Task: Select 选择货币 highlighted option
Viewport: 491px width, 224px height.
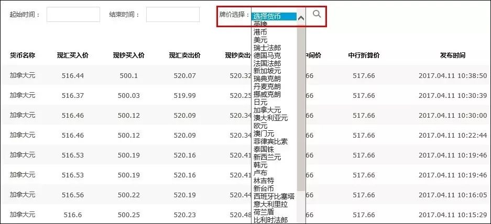Action: [274, 16]
